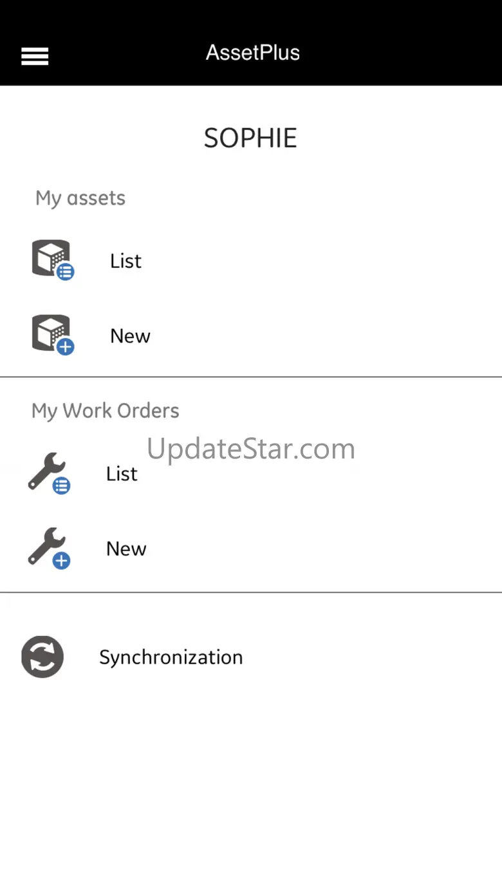Viewport: 502px width, 893px height.
Task: Tap the circular Synchronization arrows icon
Action: click(42, 657)
